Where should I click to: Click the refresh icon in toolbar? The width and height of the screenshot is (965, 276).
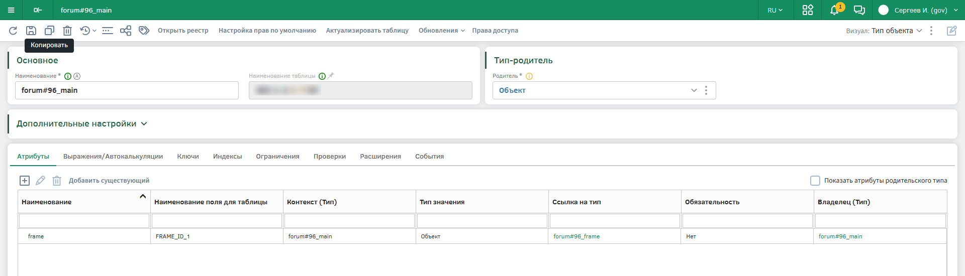13,31
